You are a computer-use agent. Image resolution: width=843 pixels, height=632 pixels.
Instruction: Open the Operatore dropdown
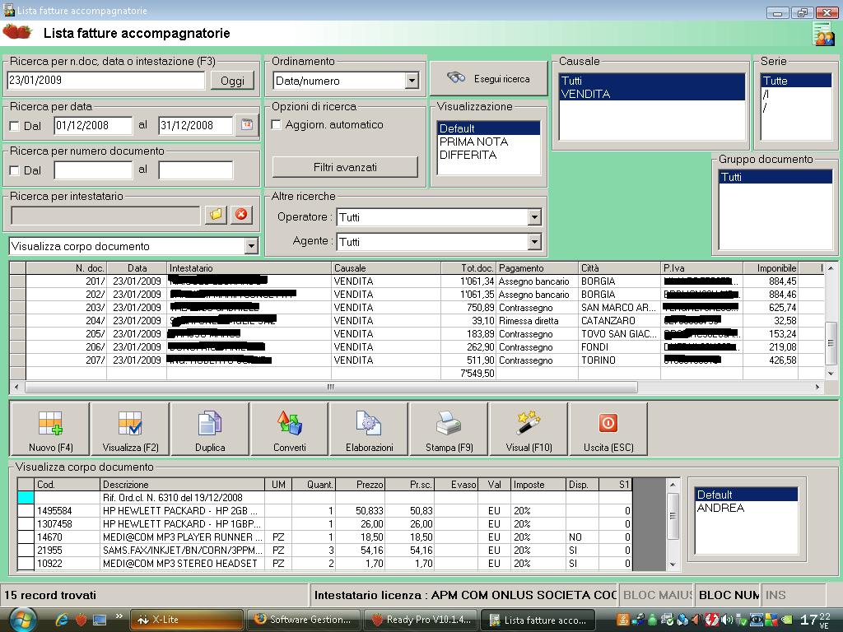pos(533,217)
